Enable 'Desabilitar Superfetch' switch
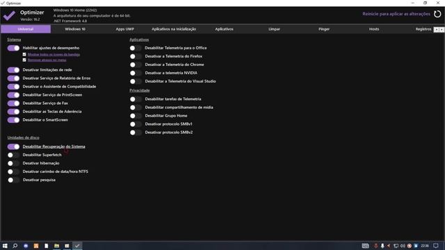 click(13, 155)
